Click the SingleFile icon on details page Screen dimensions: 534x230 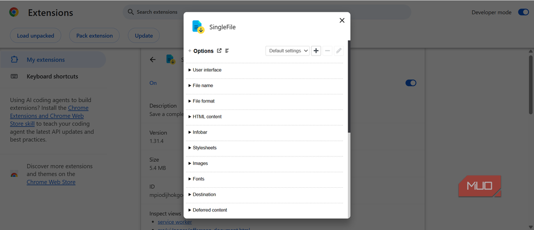coord(171,60)
